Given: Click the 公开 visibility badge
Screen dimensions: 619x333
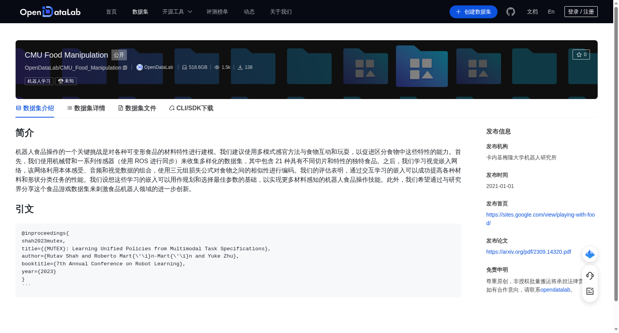Looking at the screenshot, I should tap(119, 55).
